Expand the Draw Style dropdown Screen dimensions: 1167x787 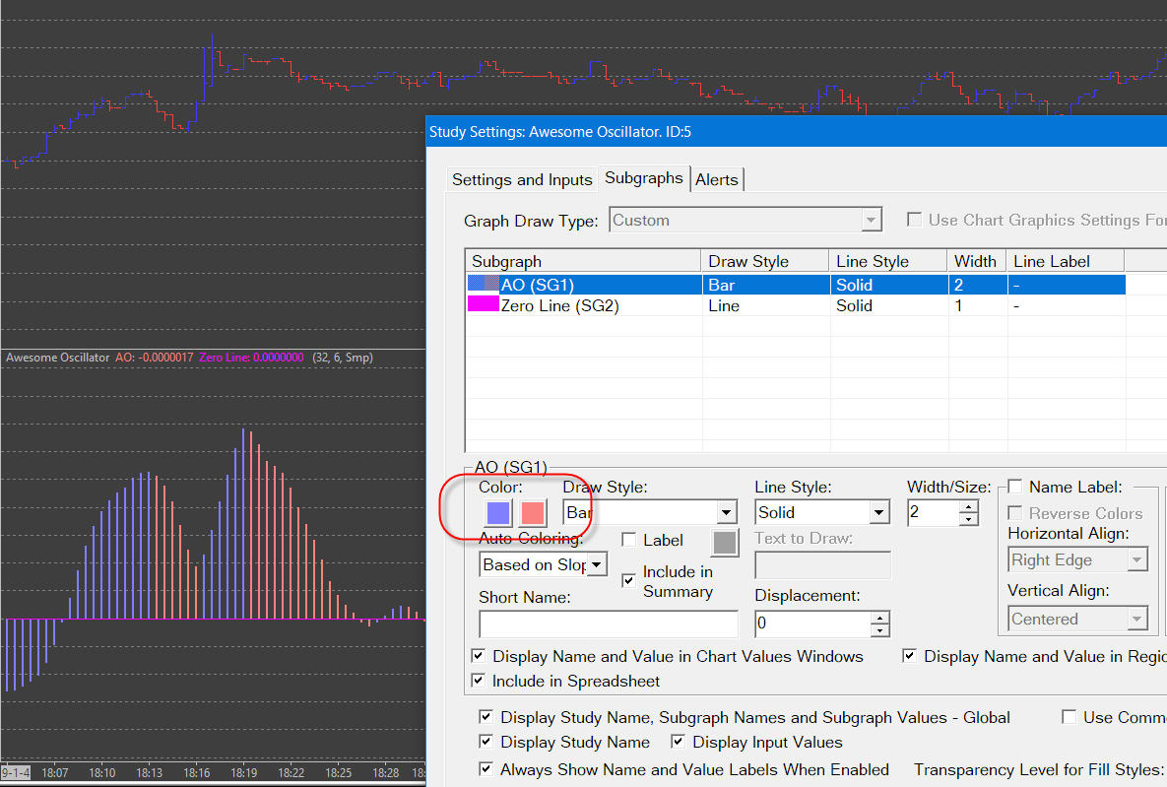(727, 512)
